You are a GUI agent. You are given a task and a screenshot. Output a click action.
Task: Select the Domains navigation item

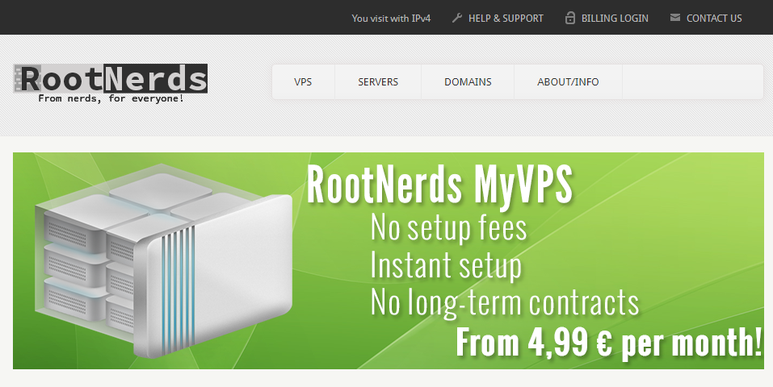coord(468,81)
